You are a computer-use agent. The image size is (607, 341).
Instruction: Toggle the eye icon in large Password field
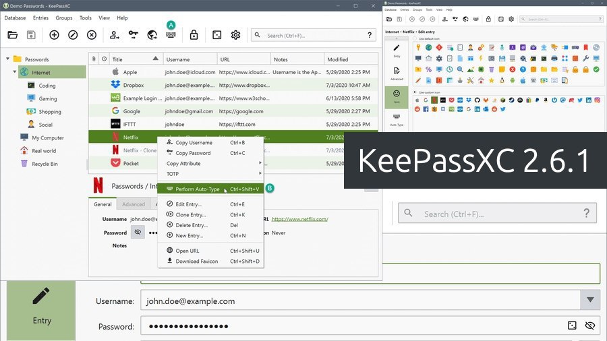[589, 325]
